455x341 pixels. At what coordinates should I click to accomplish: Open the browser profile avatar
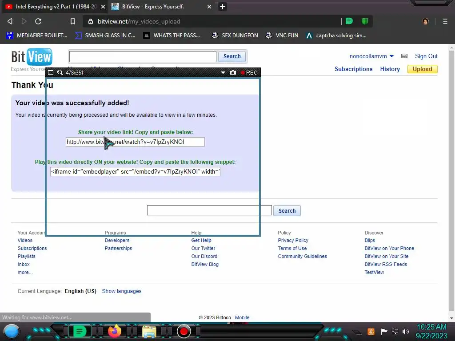pyautogui.click(x=425, y=21)
